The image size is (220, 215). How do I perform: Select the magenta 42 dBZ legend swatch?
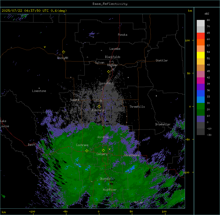pyautogui.click(x=201, y=80)
